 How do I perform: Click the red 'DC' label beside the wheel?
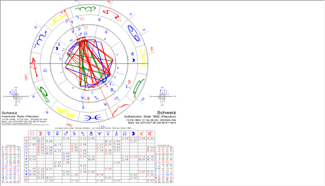26,78
